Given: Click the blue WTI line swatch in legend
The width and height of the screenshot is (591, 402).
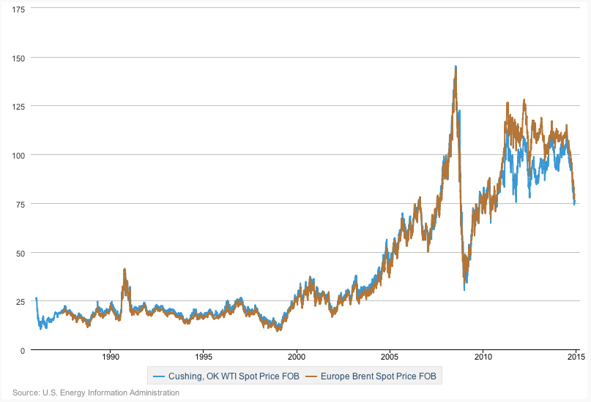Looking at the screenshot, I should point(159,376).
